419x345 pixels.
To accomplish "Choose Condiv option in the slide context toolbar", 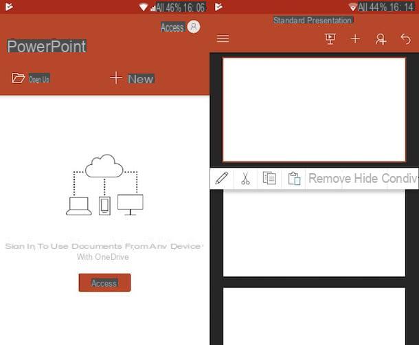I will point(400,179).
